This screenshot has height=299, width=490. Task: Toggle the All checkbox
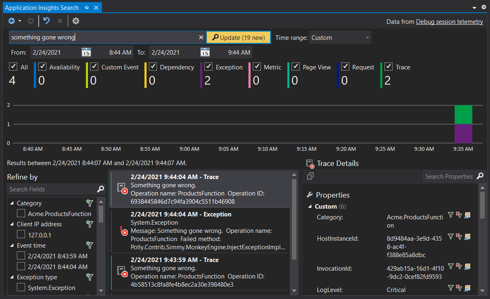13,67
